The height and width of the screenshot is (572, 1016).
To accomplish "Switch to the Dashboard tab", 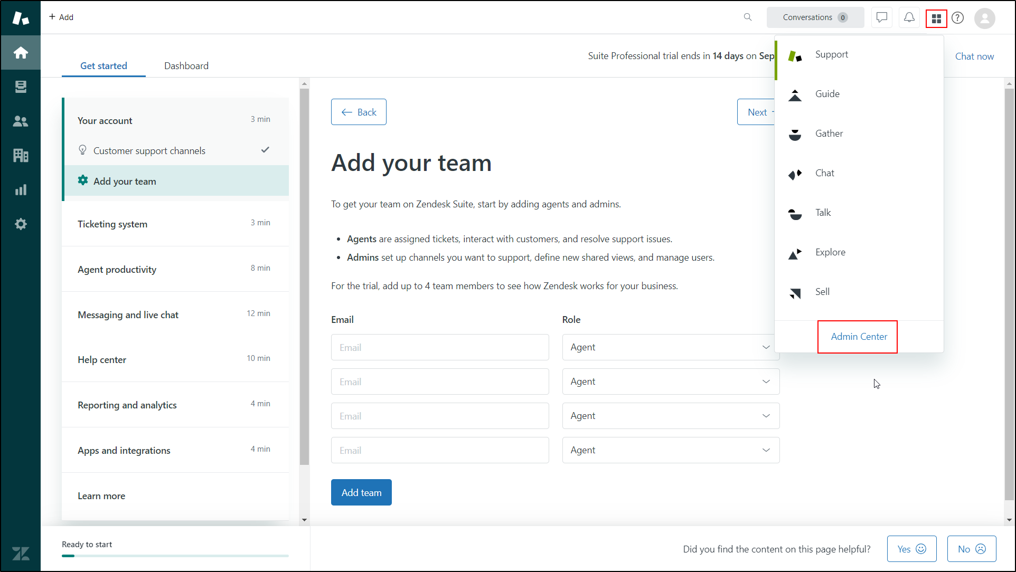I will pos(186,65).
